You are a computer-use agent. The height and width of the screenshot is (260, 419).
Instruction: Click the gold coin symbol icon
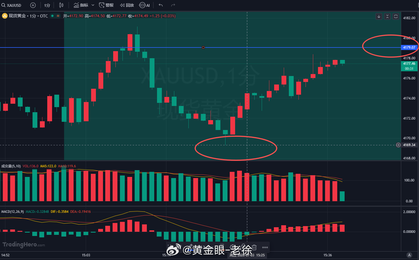point(5,16)
